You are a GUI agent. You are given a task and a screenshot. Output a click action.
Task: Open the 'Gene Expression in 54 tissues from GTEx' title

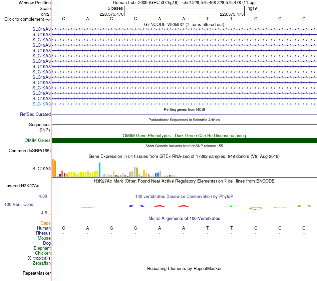coord(184,156)
